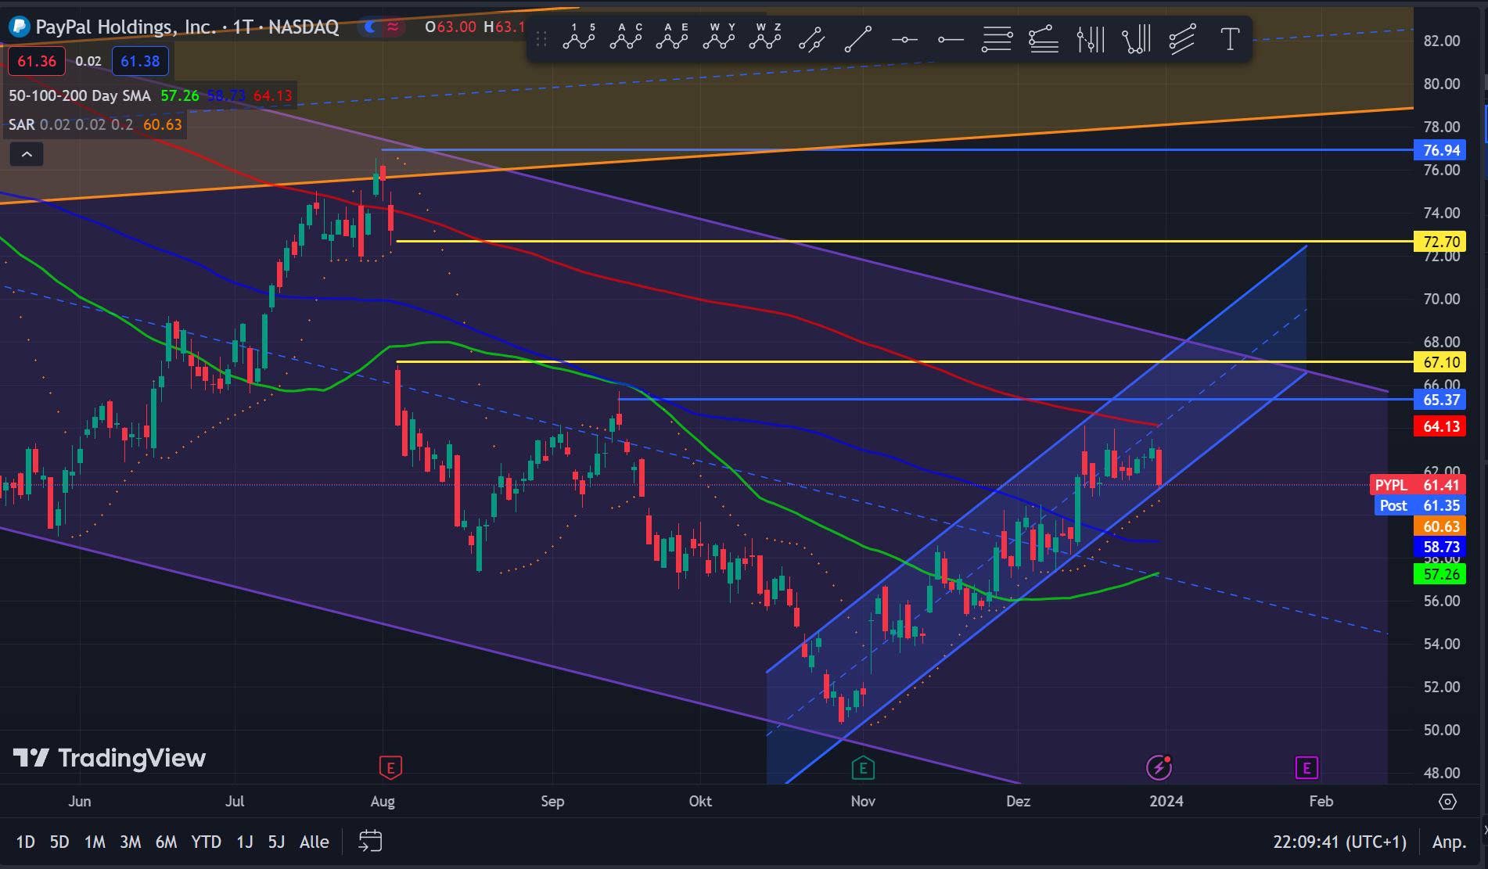This screenshot has width=1488, height=869.
Task: Switch to the 1D time range
Action: tap(25, 842)
